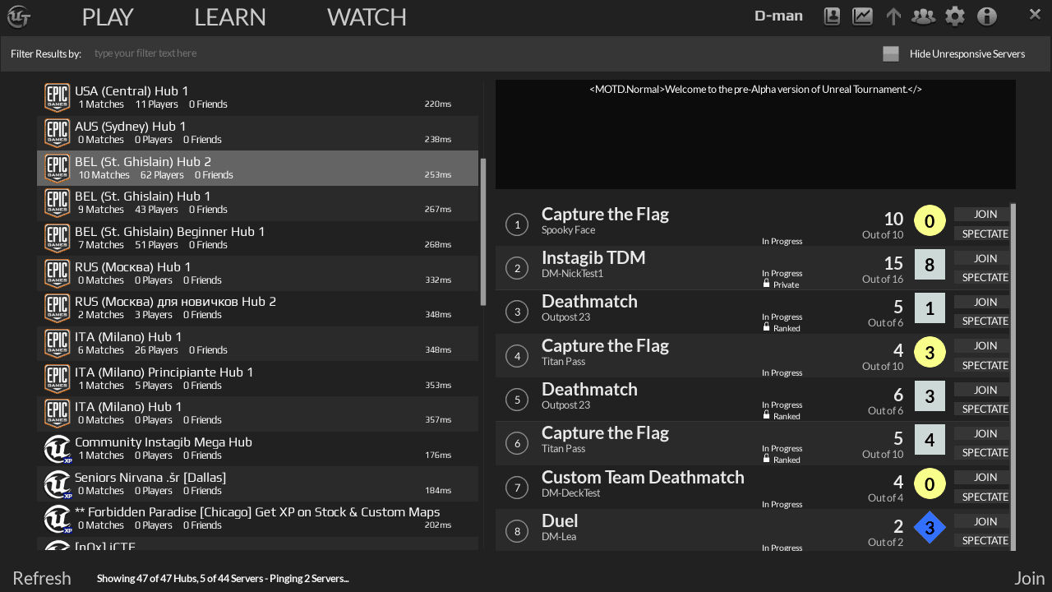Click UT icon of Forbidden Paradise hub
Screen dimensions: 1052x592
point(58,519)
